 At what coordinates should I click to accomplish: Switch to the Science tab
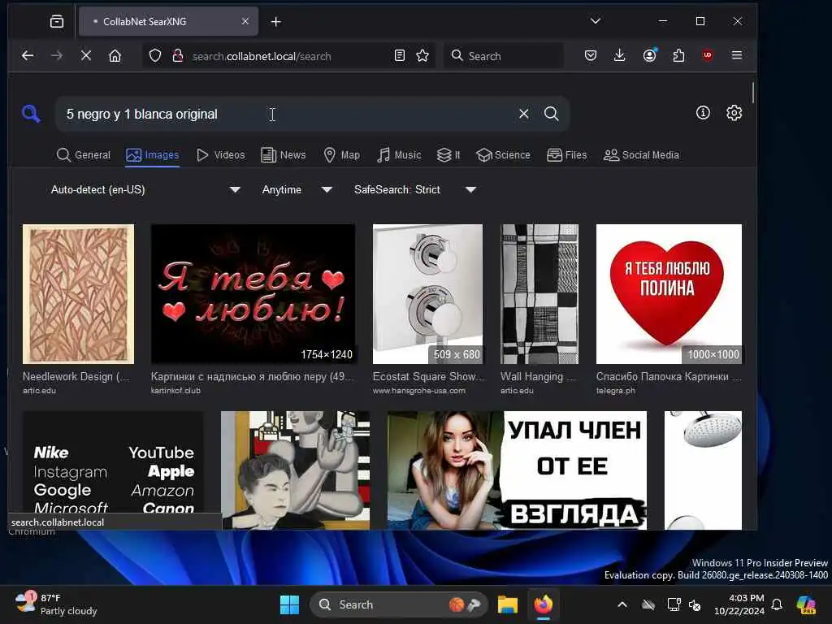[503, 155]
